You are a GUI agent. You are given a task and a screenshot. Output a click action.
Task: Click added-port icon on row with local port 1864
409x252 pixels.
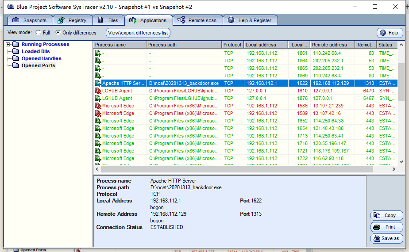98,61
